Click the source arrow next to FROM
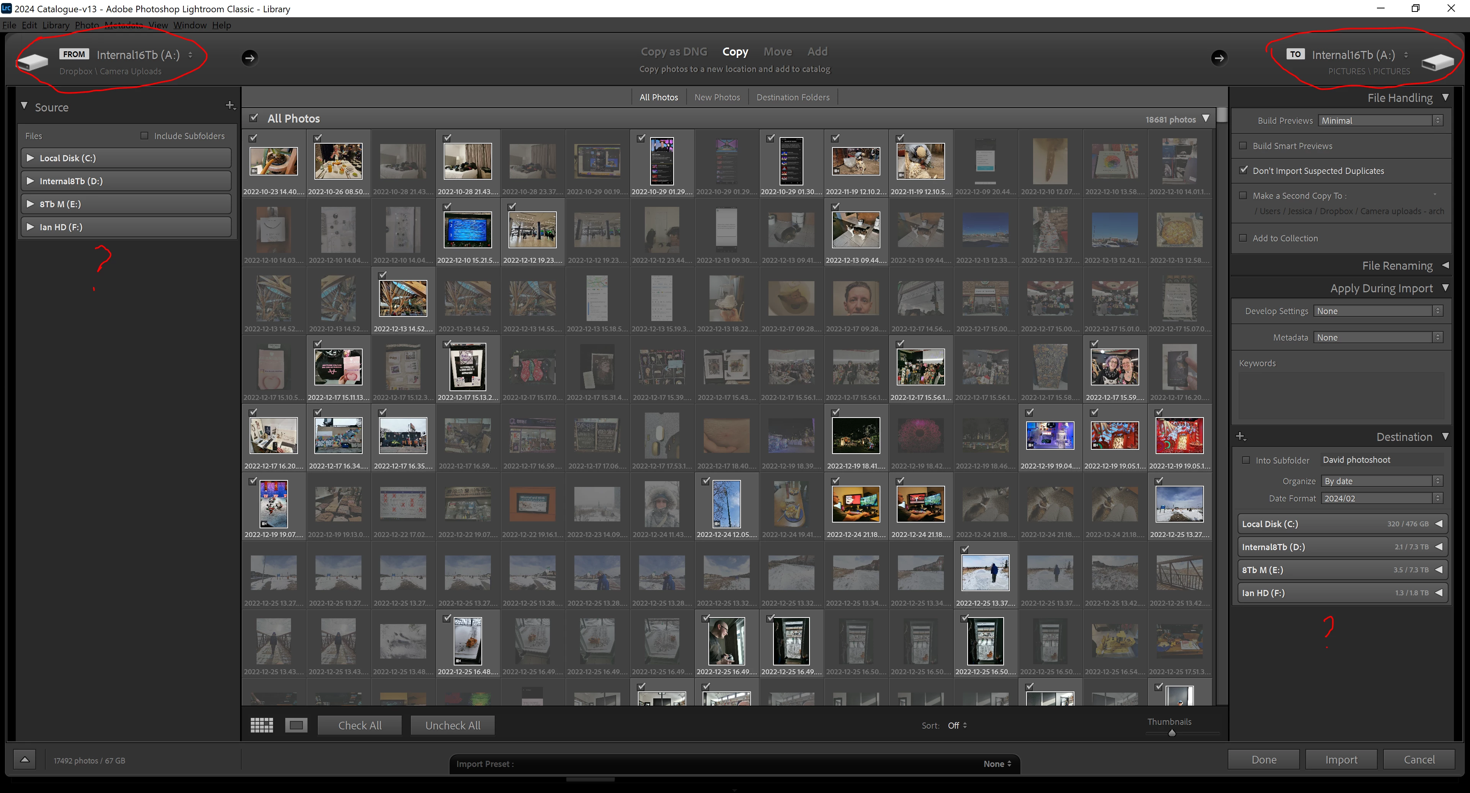The image size is (1470, 793). tap(249, 58)
